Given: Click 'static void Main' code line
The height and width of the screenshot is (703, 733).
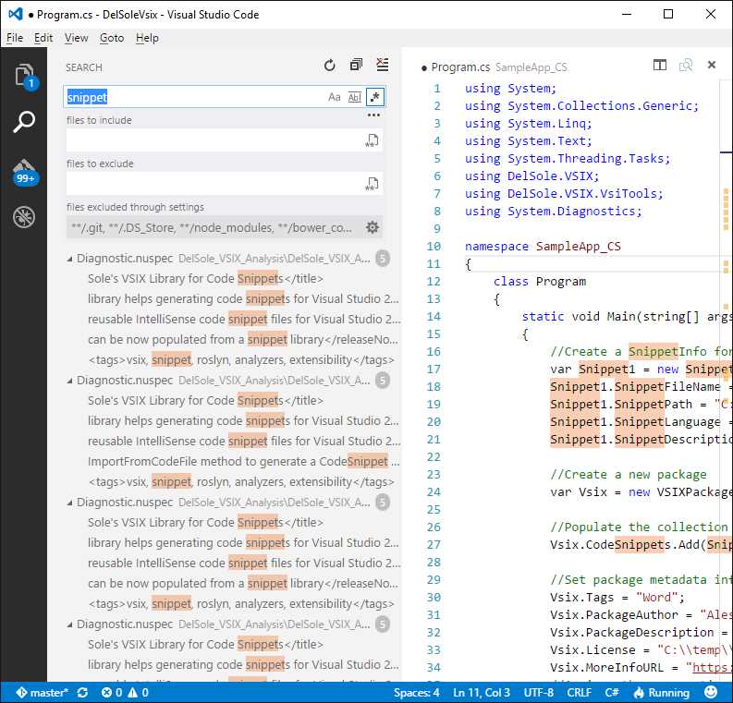Looking at the screenshot, I should tap(626, 317).
